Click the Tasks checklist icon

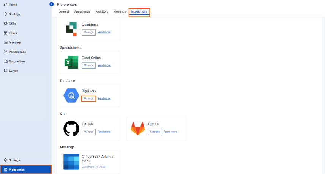coord(6,33)
